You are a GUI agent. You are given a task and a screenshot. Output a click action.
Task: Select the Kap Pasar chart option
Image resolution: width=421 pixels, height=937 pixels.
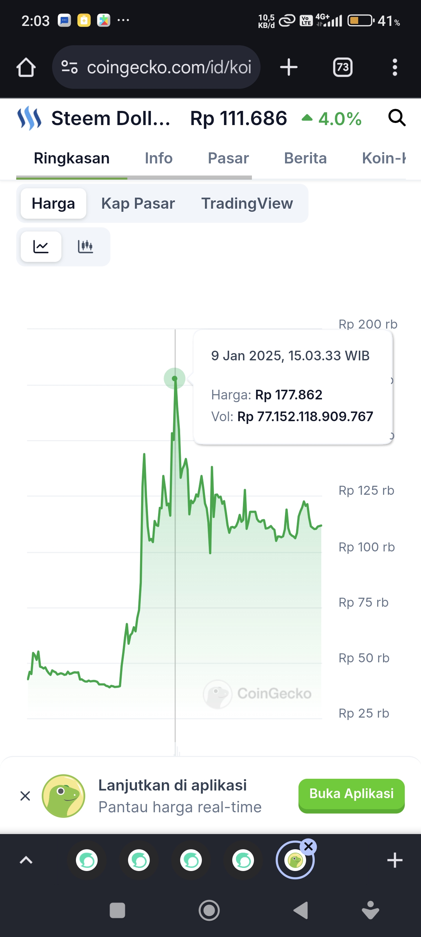(x=138, y=204)
